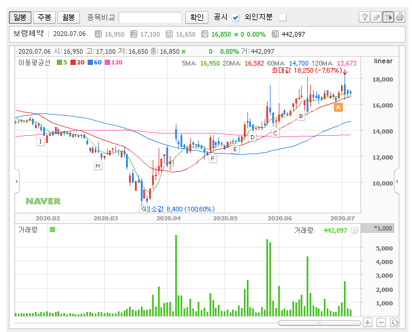Click the linear scale label
Viewport: 412px width, 332px height.
(x=383, y=61)
